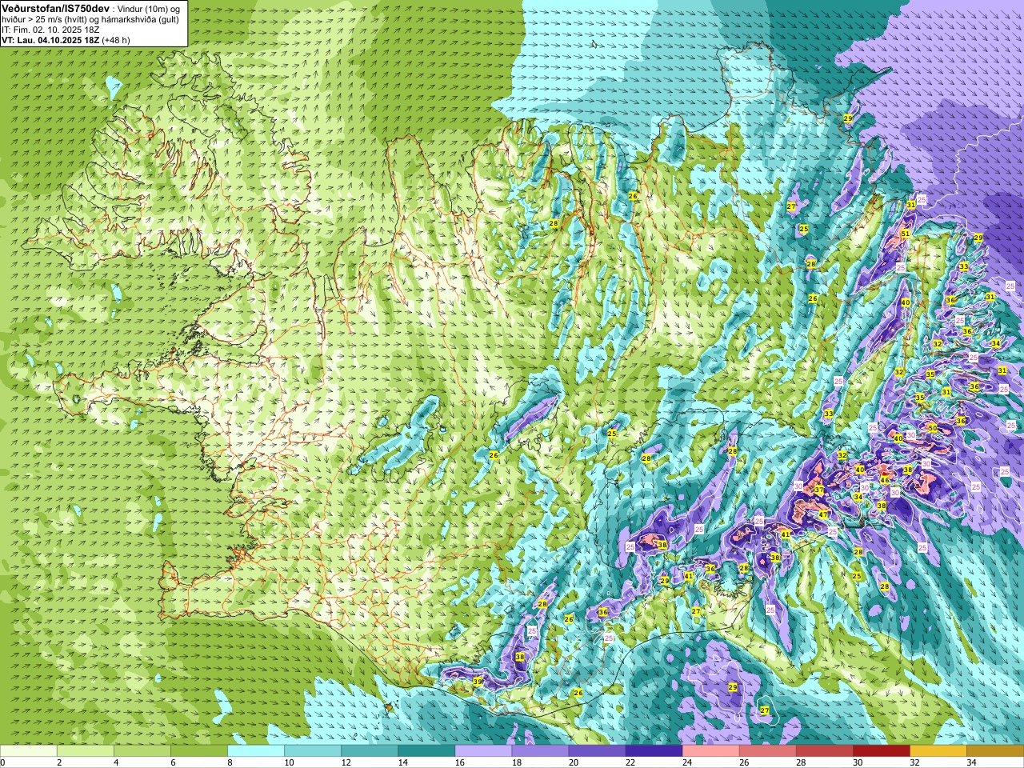Click the legend tick label 24

pyautogui.click(x=686, y=762)
